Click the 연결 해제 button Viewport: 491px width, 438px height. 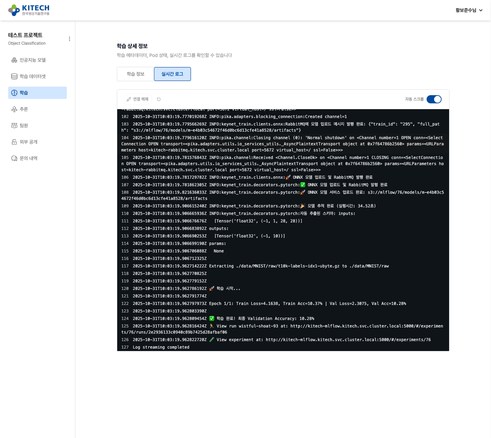[x=137, y=99]
